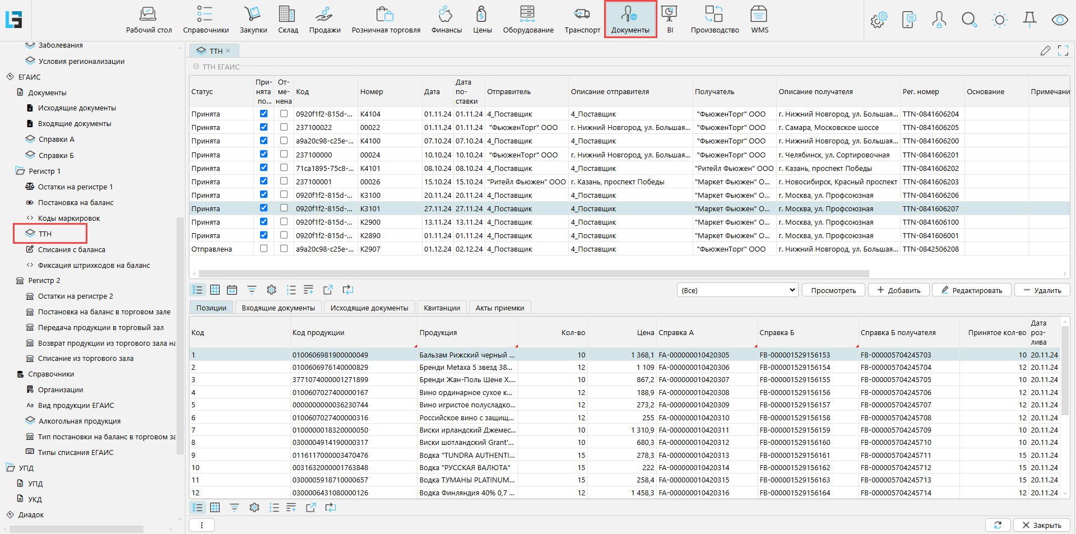Check Принята checkbox for Отправлена row K2907
The height and width of the screenshot is (534, 1076).
263,249
